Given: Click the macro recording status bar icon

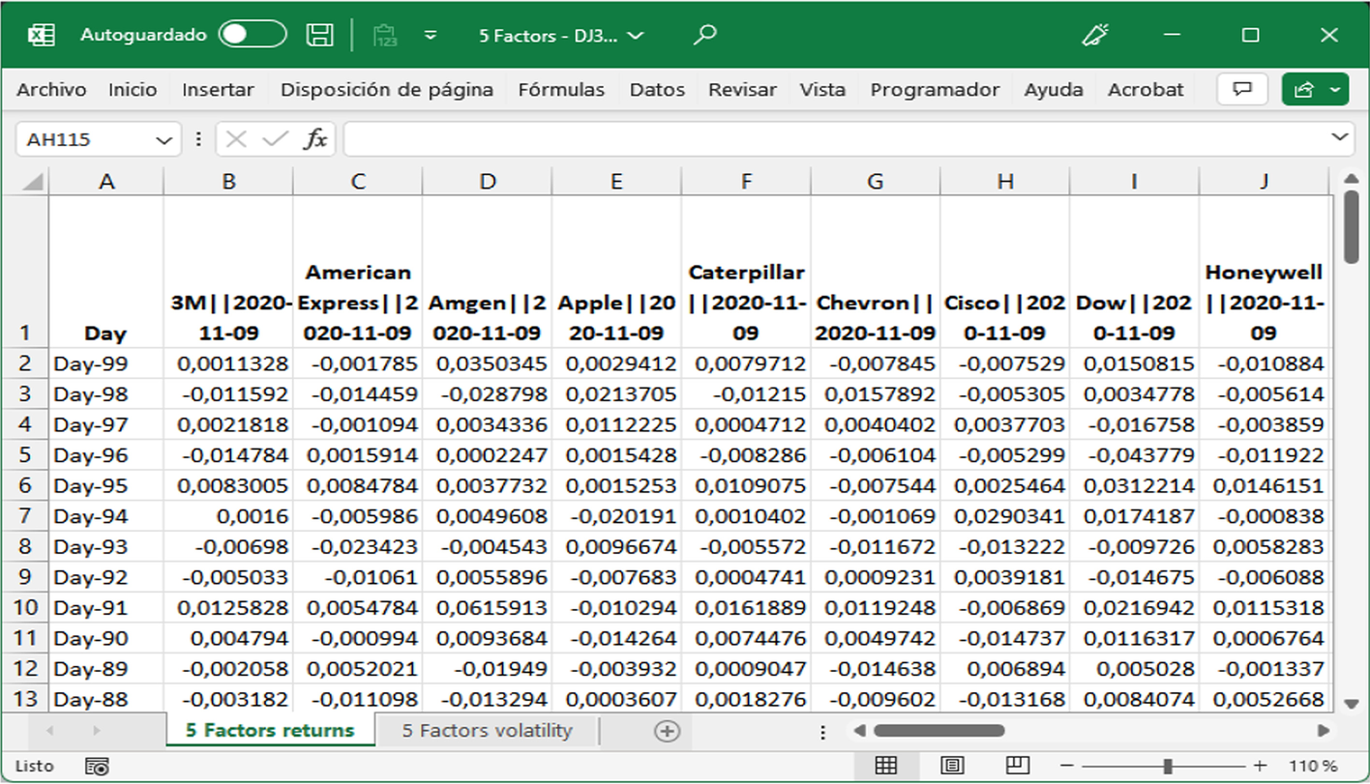Looking at the screenshot, I should 97,767.
